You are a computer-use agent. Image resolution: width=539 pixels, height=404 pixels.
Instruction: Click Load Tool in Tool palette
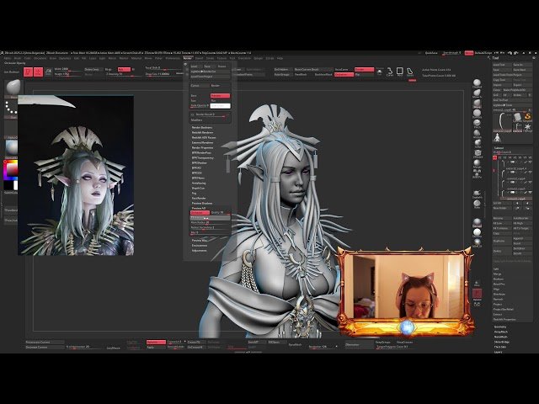(503, 65)
